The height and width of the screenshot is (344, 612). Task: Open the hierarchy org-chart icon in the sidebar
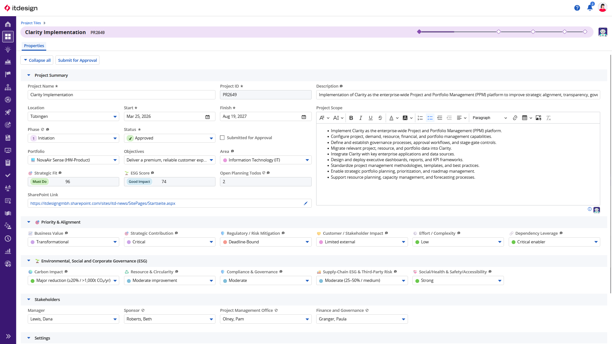(8, 87)
